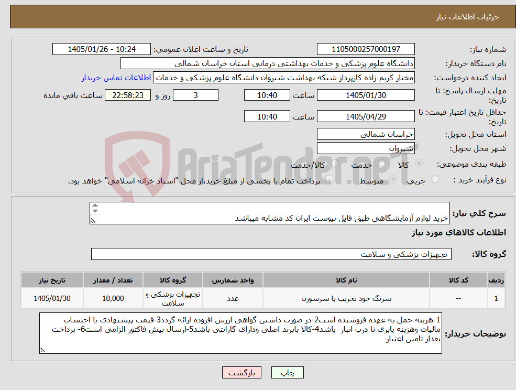The height and width of the screenshot is (390, 516).
Task: Click the item name سرنگ خود تخریب با سرسوزن
Action: [346, 298]
